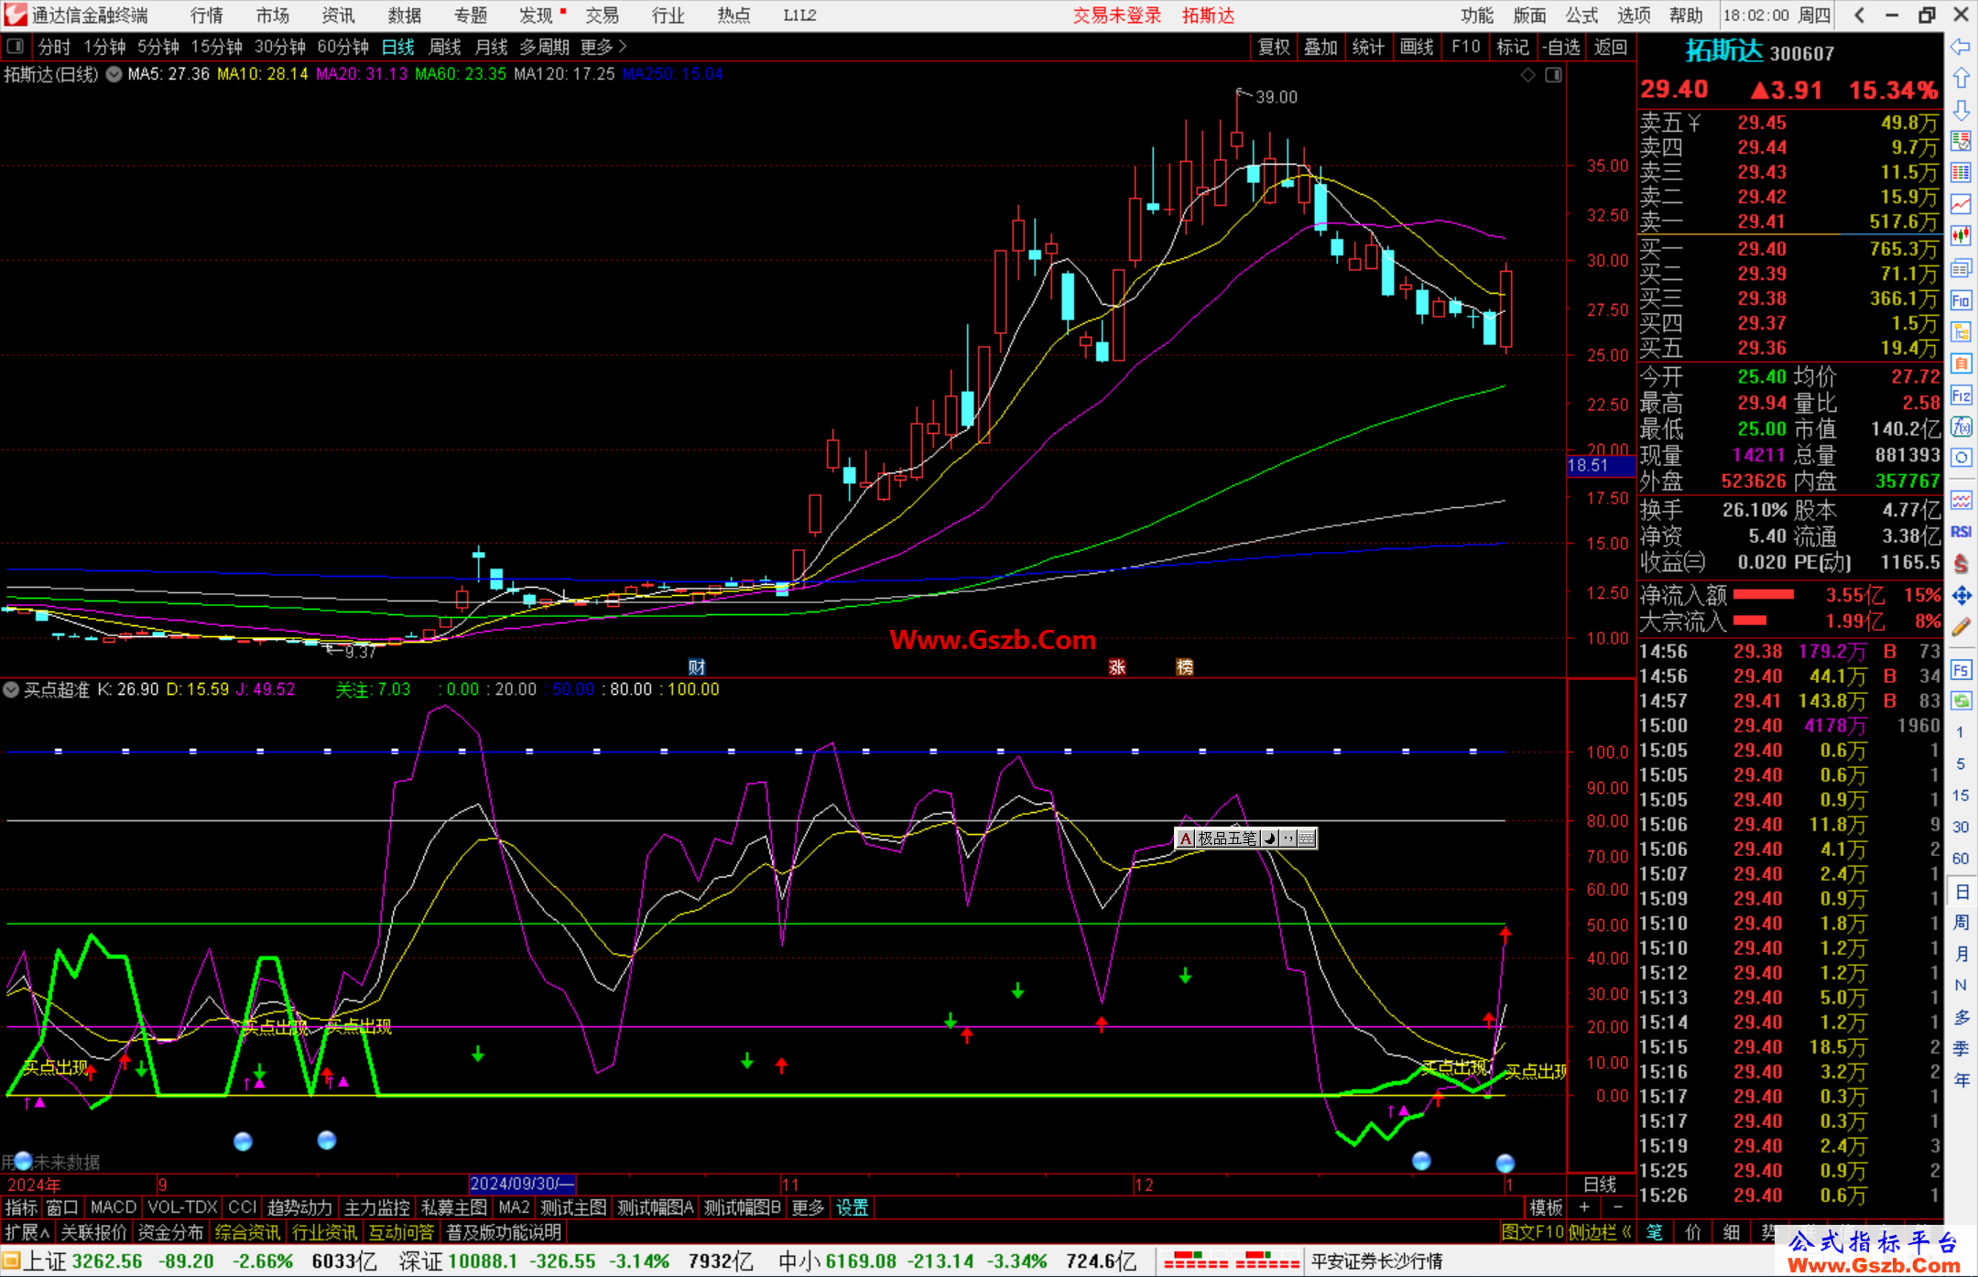Open the f(x) formula sidebar icon
1978x1277 pixels.
click(1961, 427)
